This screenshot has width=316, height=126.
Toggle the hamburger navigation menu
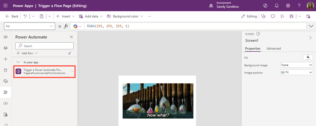tap(6, 37)
